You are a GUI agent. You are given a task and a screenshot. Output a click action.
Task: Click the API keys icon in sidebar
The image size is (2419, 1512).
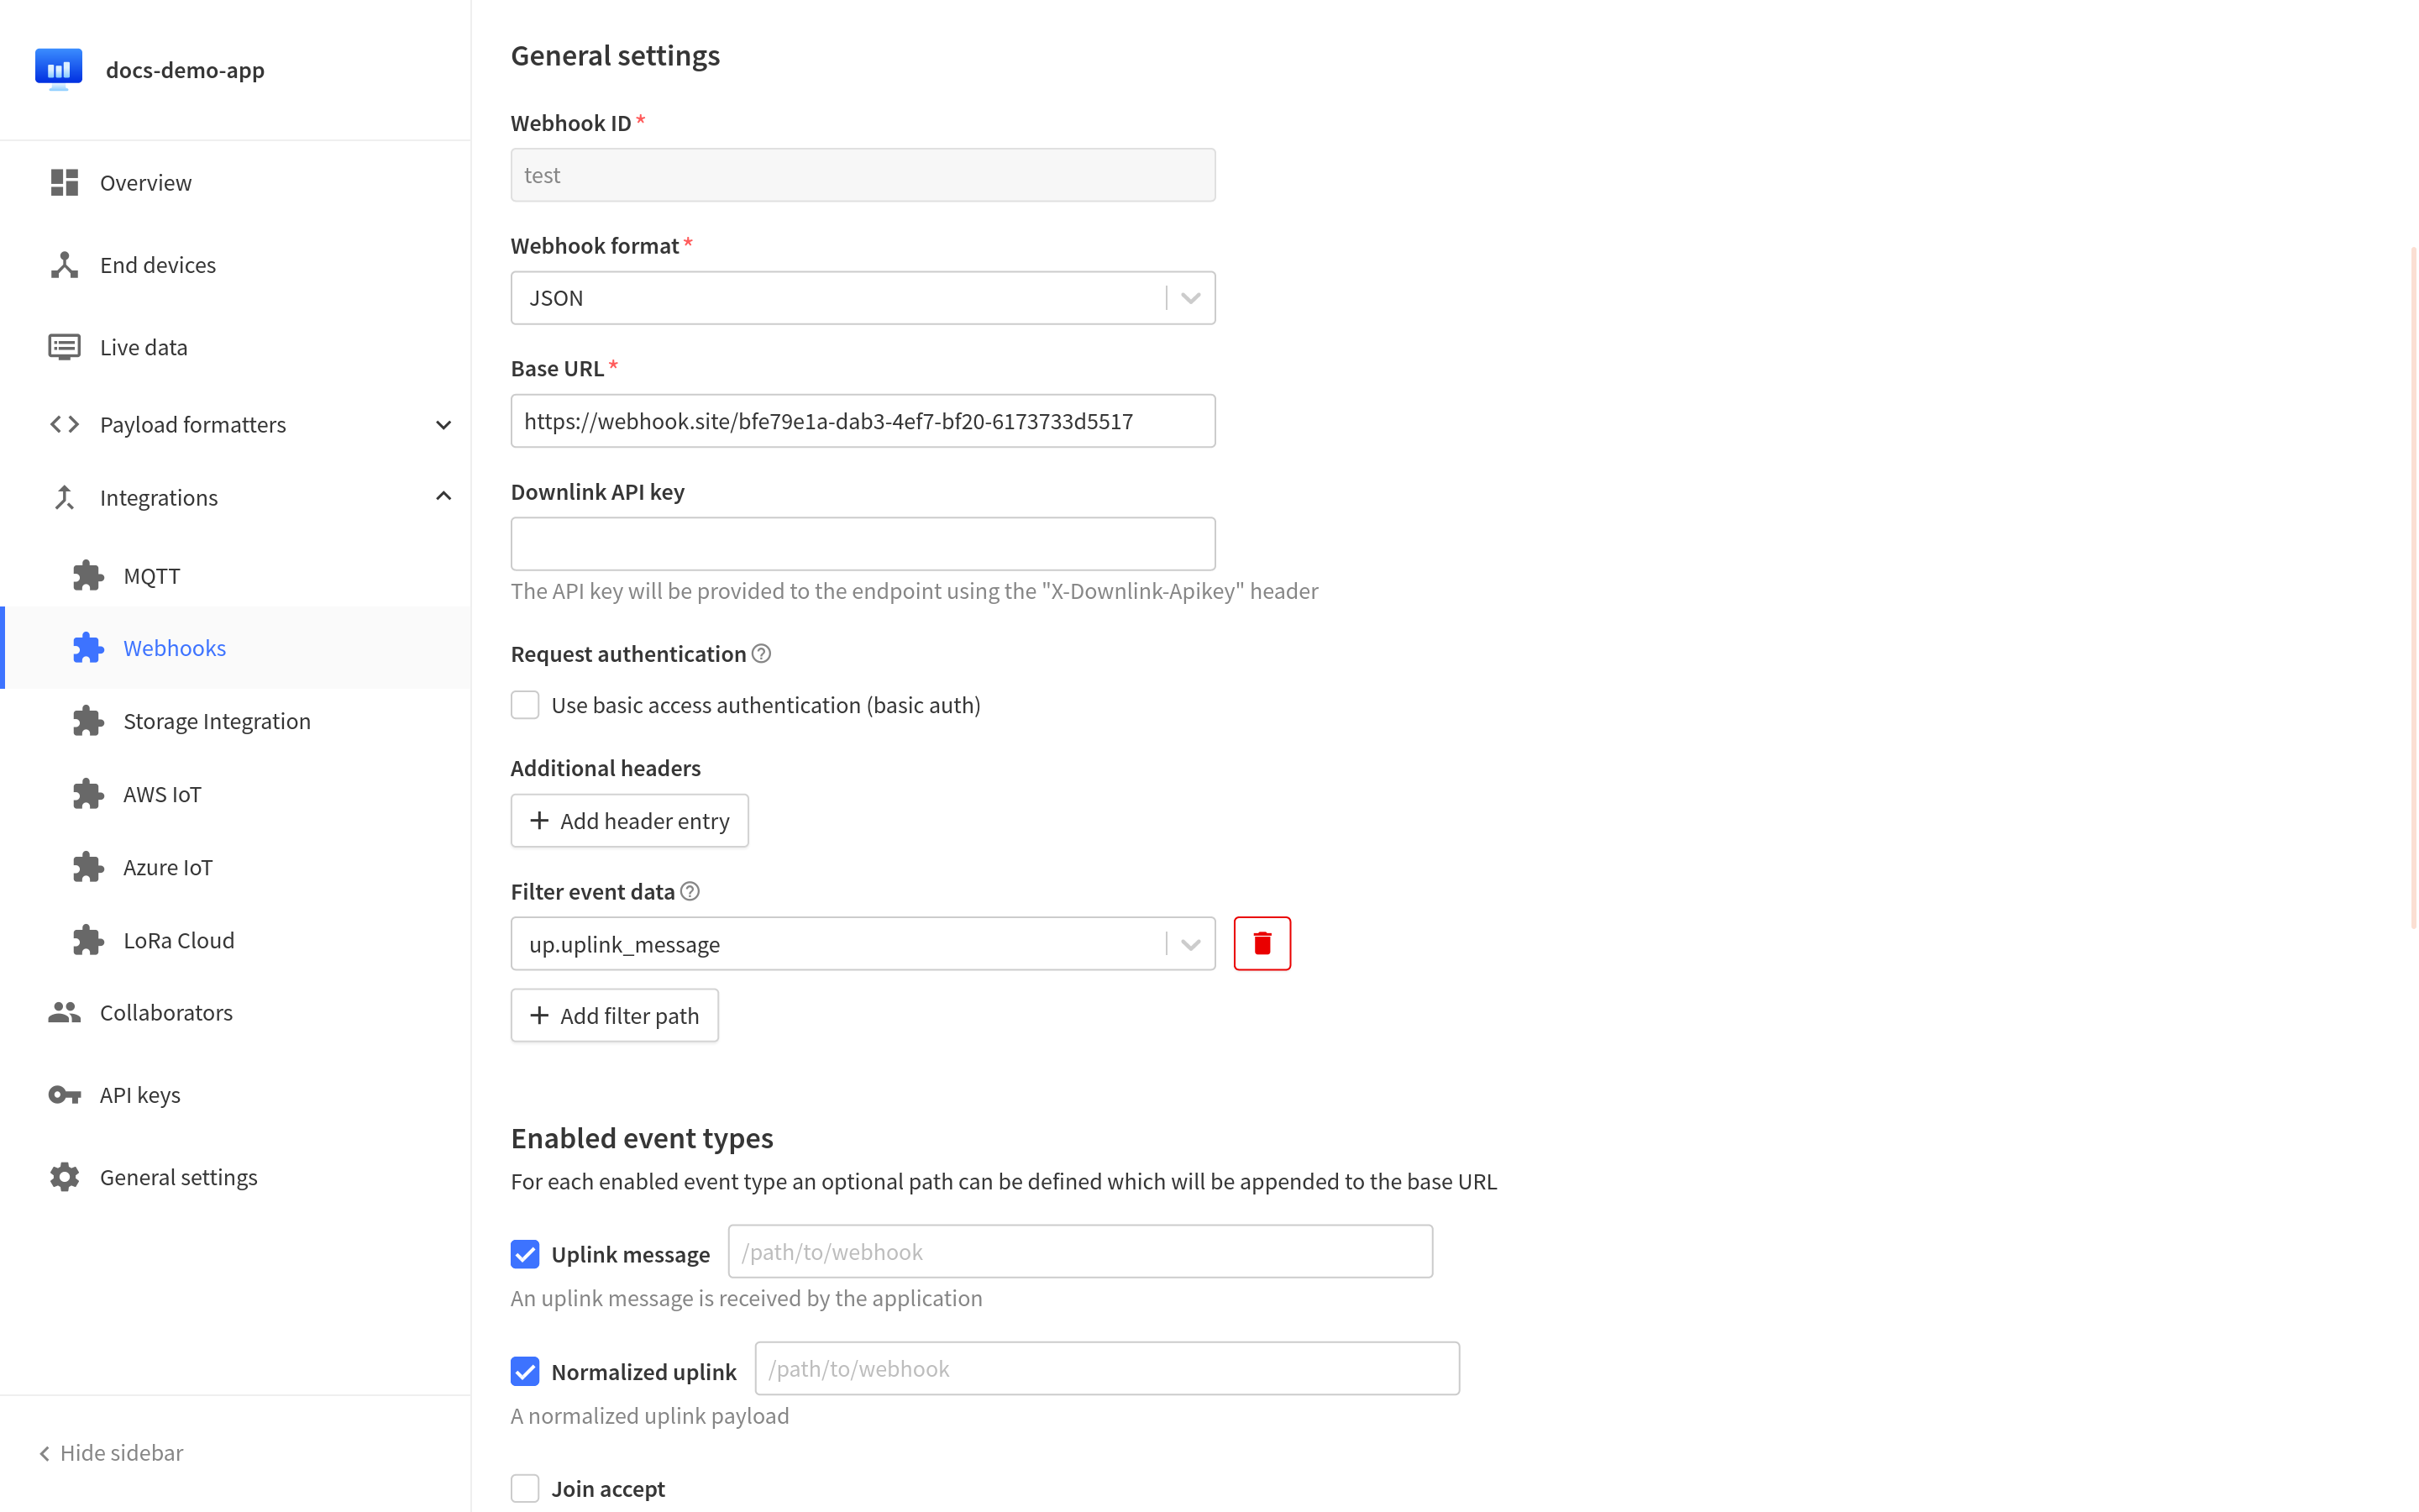coord(63,1094)
